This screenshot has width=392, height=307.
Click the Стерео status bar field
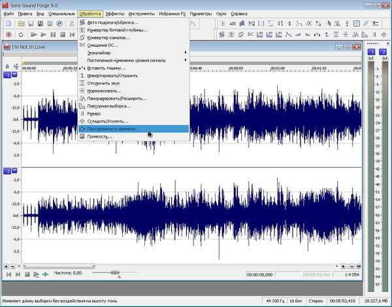pos(316,301)
